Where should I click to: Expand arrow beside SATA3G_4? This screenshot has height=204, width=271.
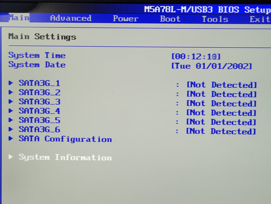[x=11, y=111]
